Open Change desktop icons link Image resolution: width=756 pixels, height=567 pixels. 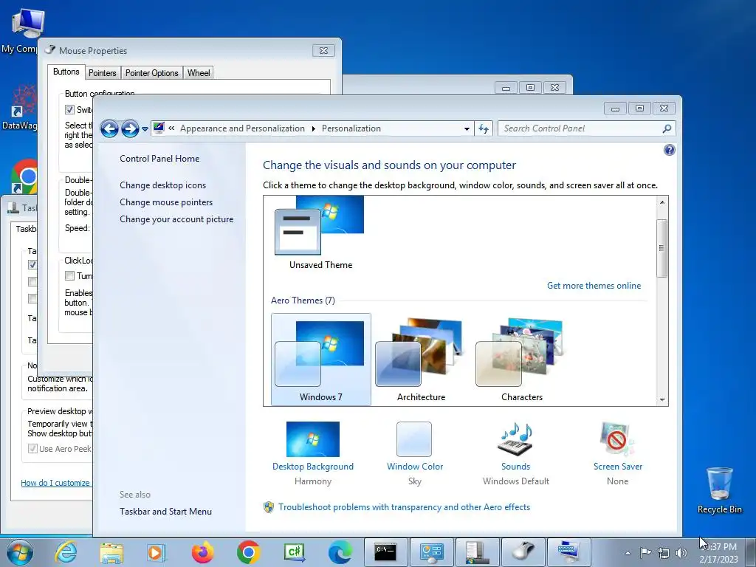[162, 185]
